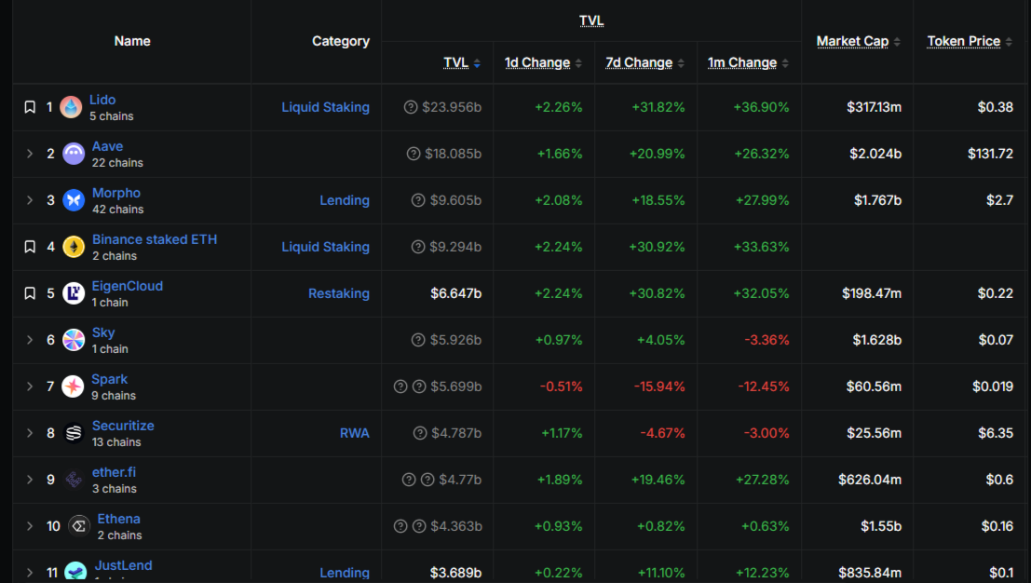
Task: Expand the Ethena row
Action: [x=30, y=526]
